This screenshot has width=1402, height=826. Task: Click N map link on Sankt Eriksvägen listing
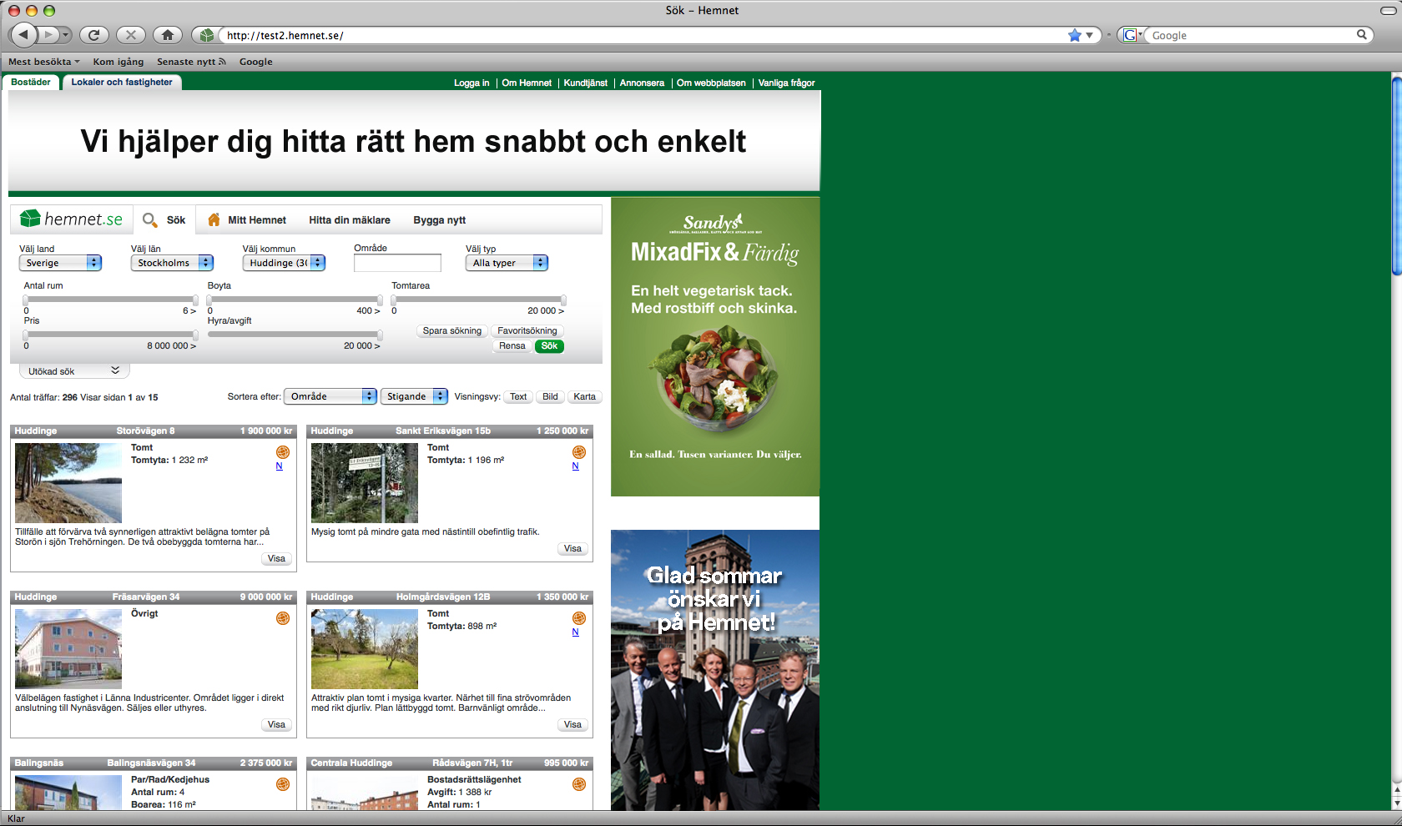pos(575,466)
